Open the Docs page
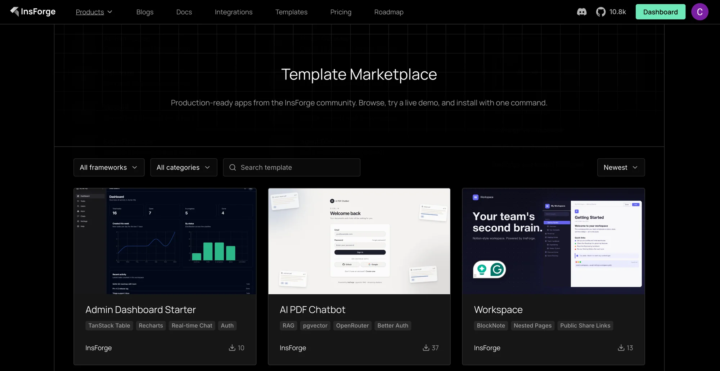The width and height of the screenshot is (720, 371). click(x=184, y=12)
